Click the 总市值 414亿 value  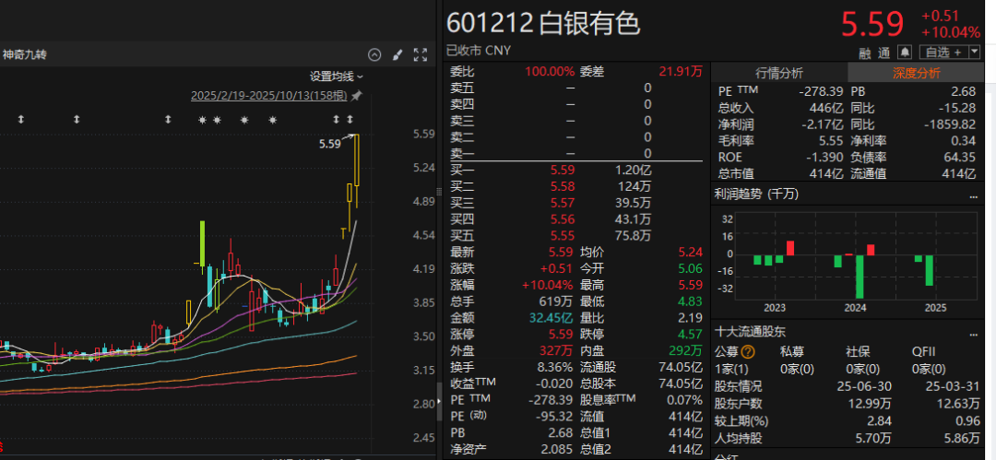[826, 174]
